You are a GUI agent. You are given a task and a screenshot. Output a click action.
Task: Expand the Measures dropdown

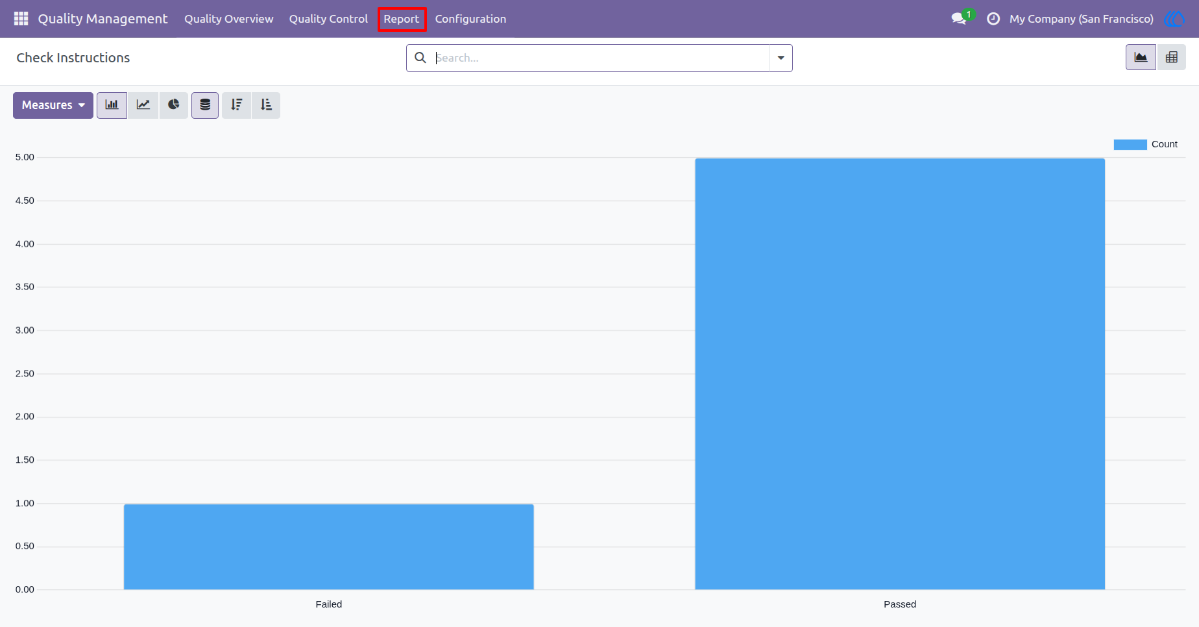pyautogui.click(x=53, y=105)
